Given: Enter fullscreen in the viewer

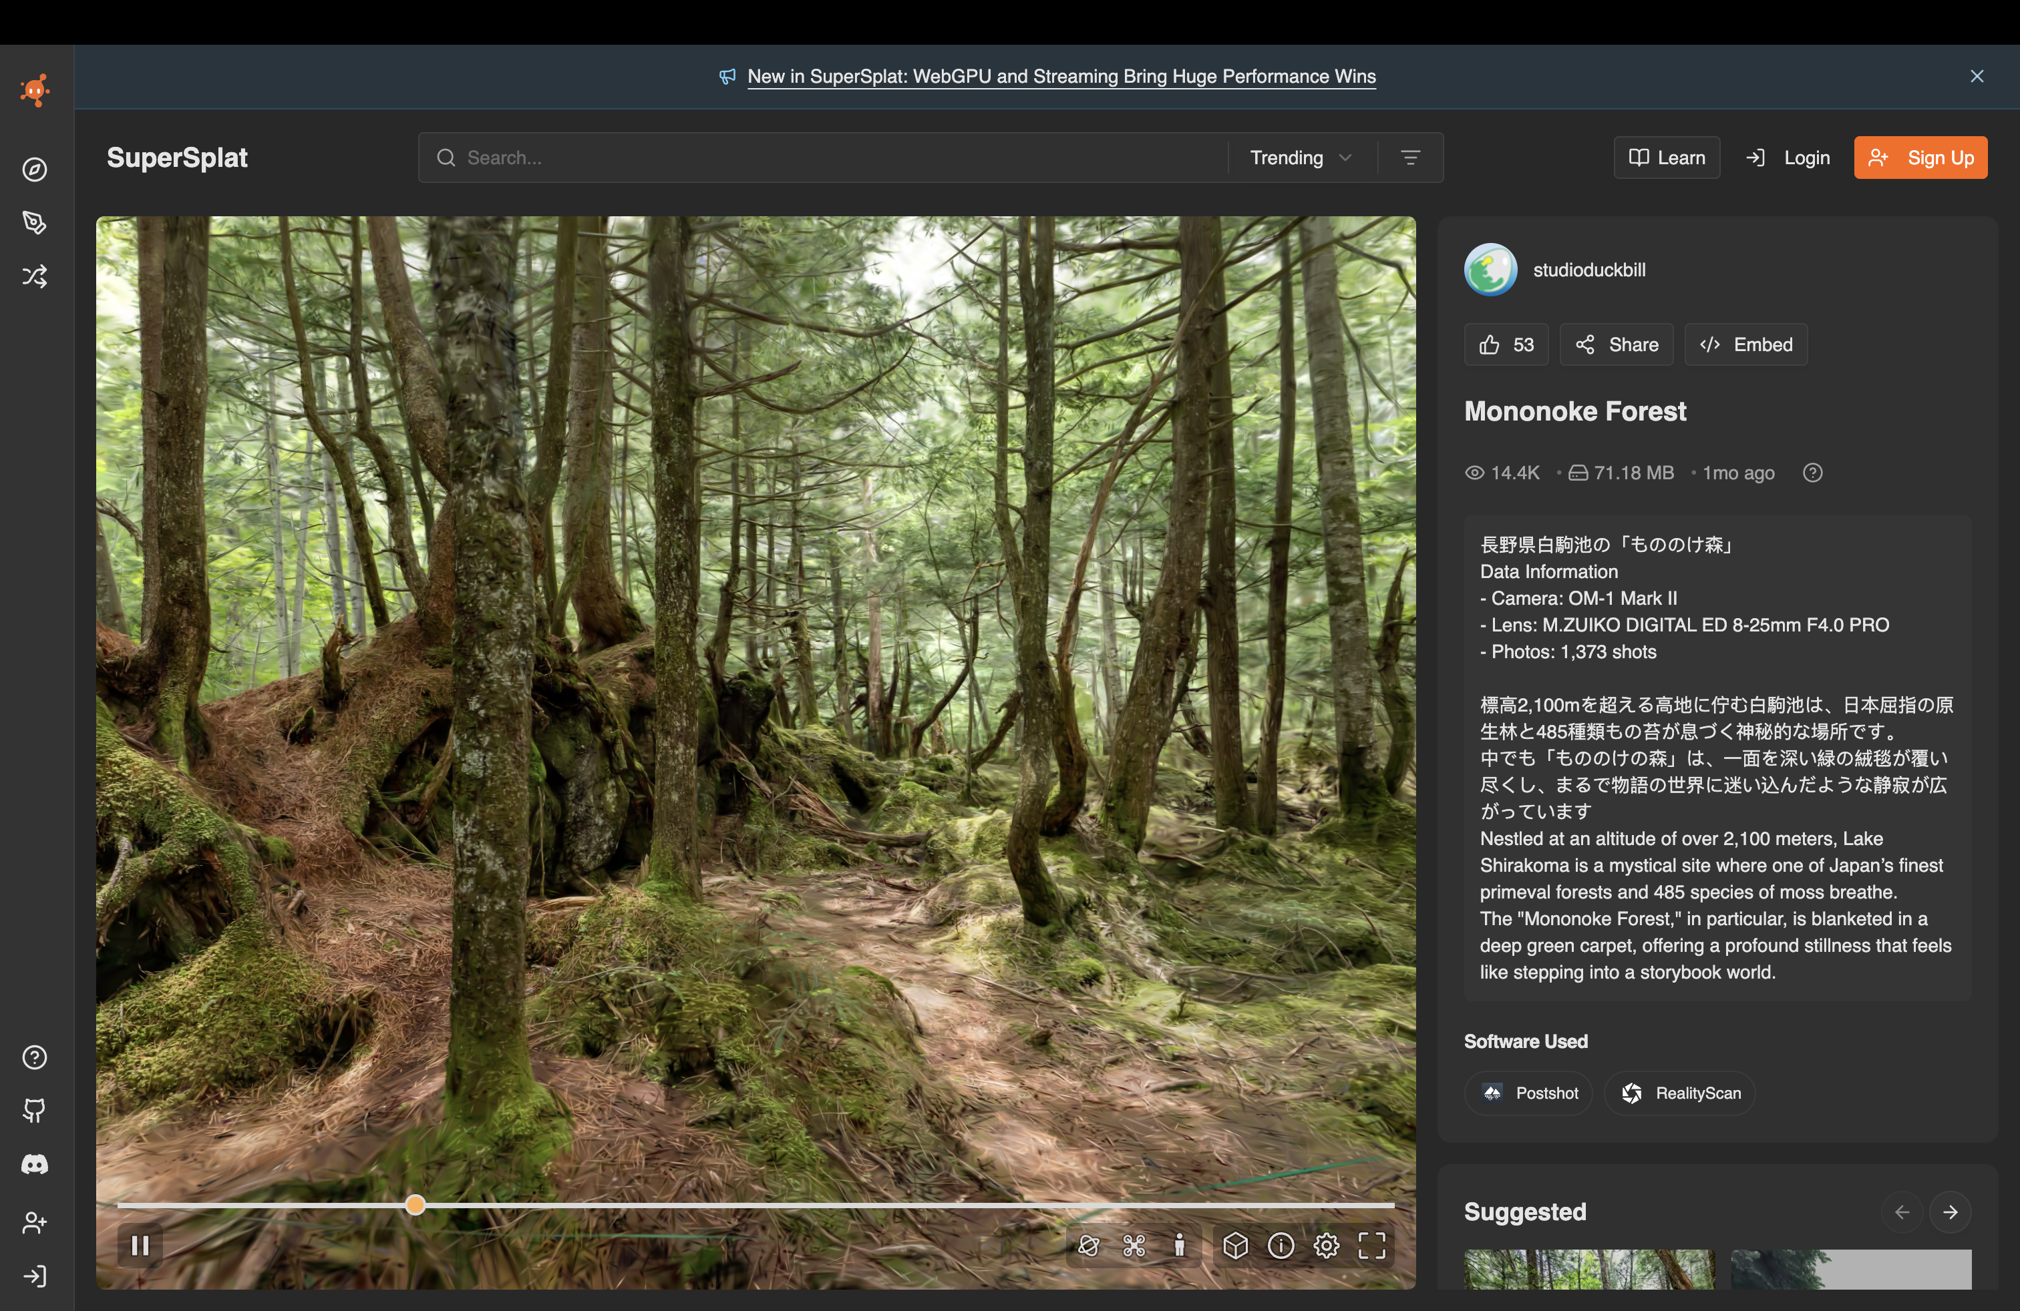Looking at the screenshot, I should tap(1371, 1245).
